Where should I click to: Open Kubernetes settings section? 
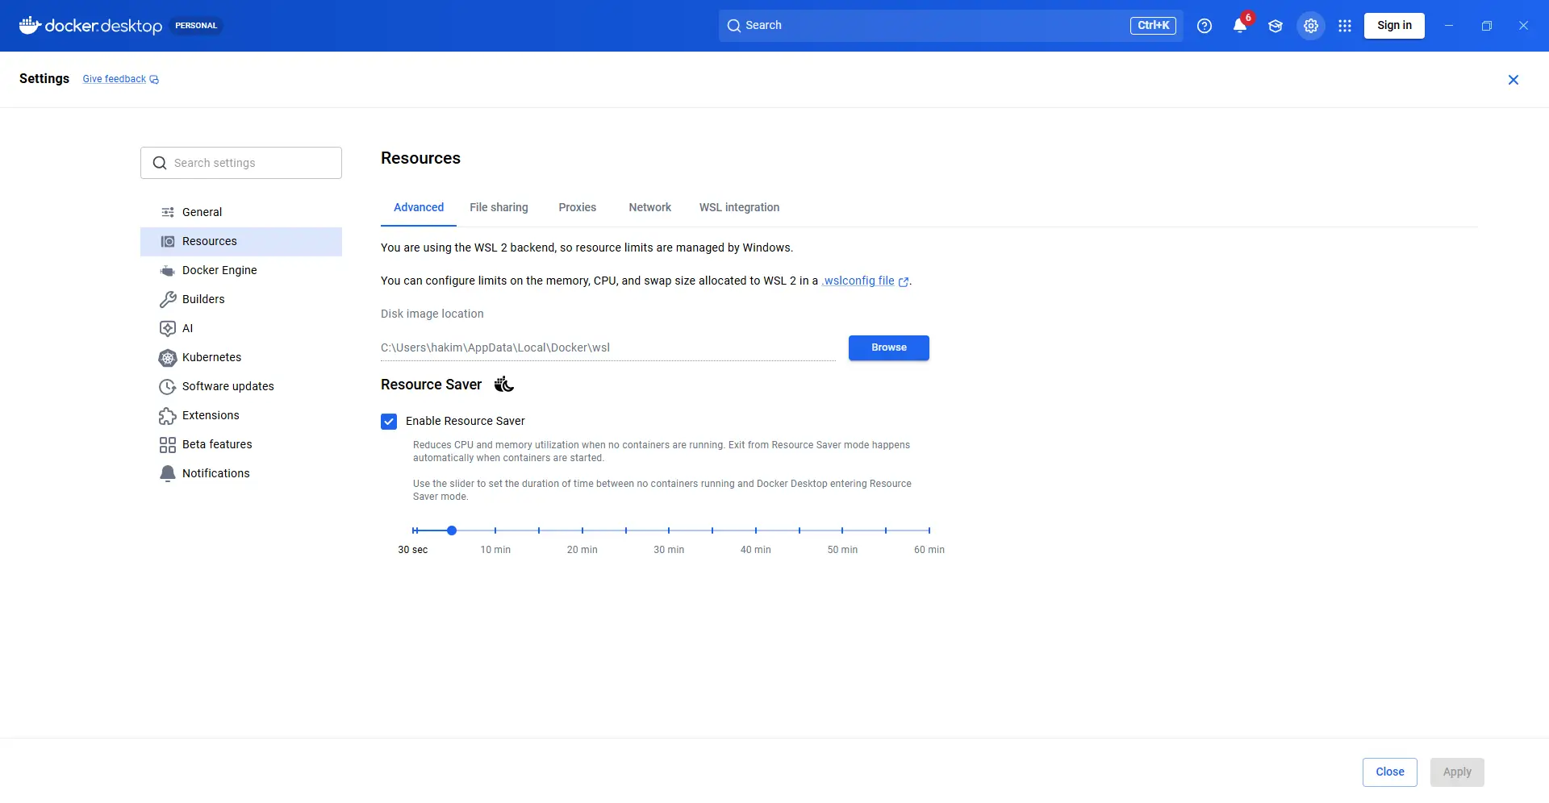[241, 357]
